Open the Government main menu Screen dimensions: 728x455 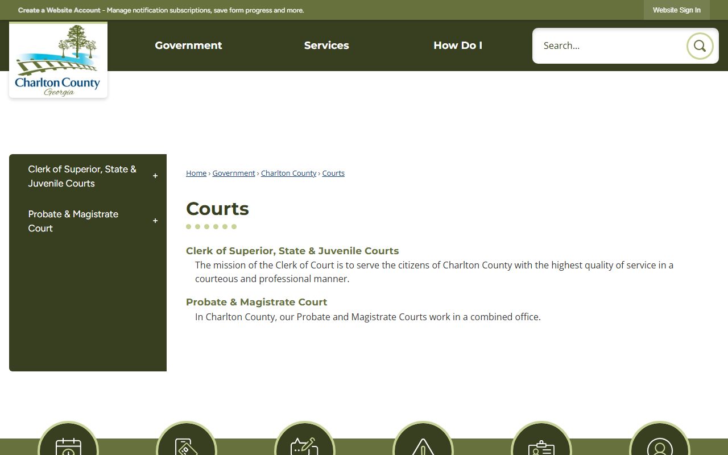tap(188, 45)
